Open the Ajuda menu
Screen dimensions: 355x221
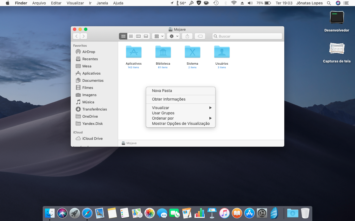tap(118, 3)
